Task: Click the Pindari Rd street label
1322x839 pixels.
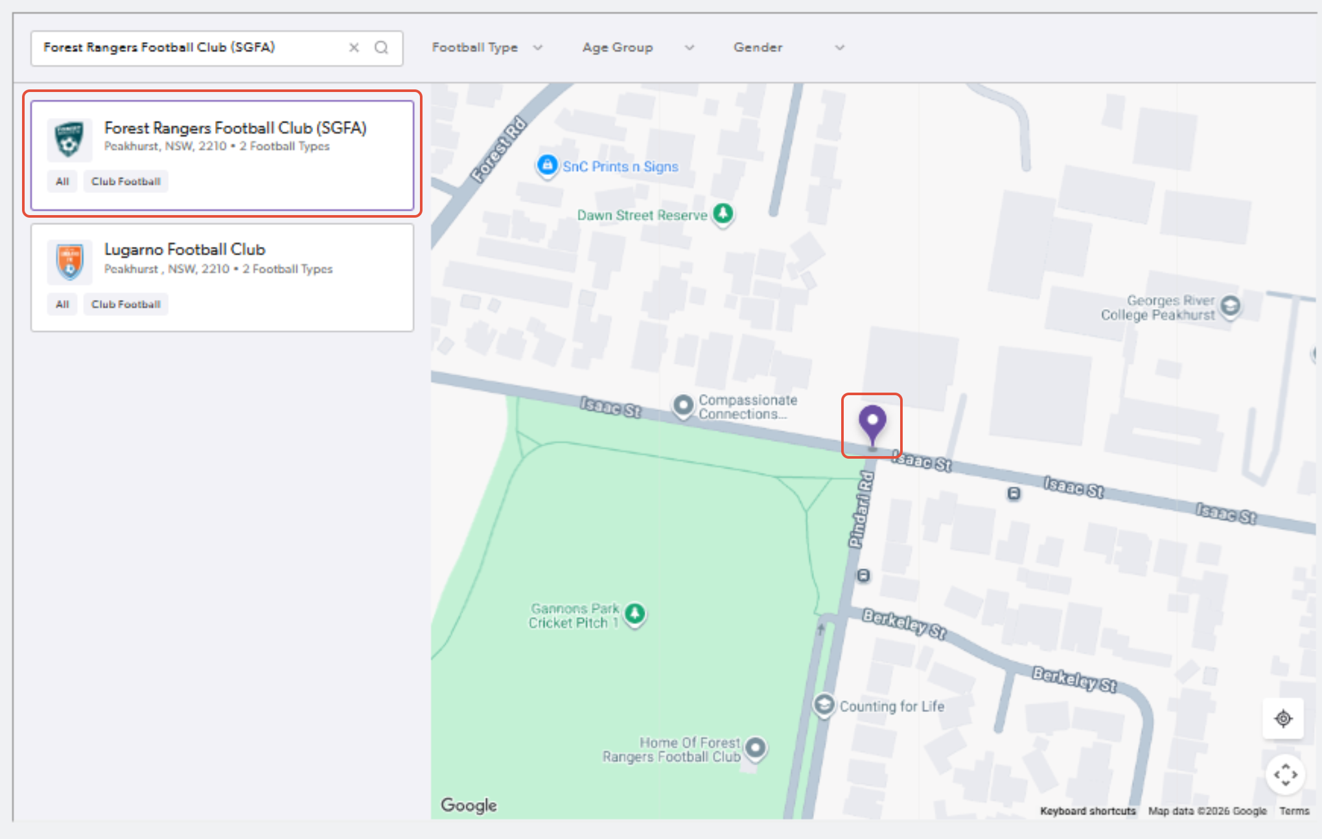Action: tap(861, 510)
